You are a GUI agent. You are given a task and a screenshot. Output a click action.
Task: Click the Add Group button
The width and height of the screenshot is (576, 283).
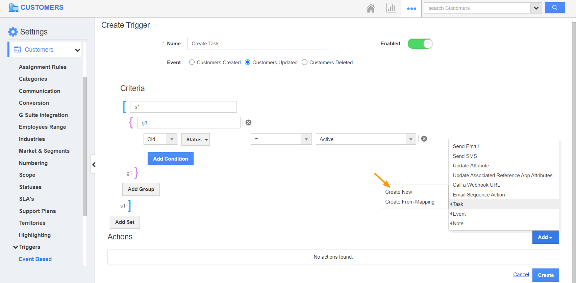(141, 189)
